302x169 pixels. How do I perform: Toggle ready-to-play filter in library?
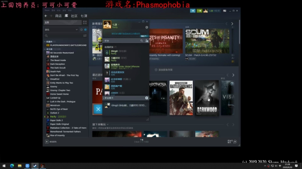click(x=85, y=30)
